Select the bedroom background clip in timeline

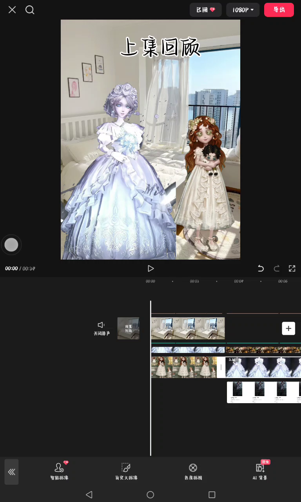coord(188,328)
